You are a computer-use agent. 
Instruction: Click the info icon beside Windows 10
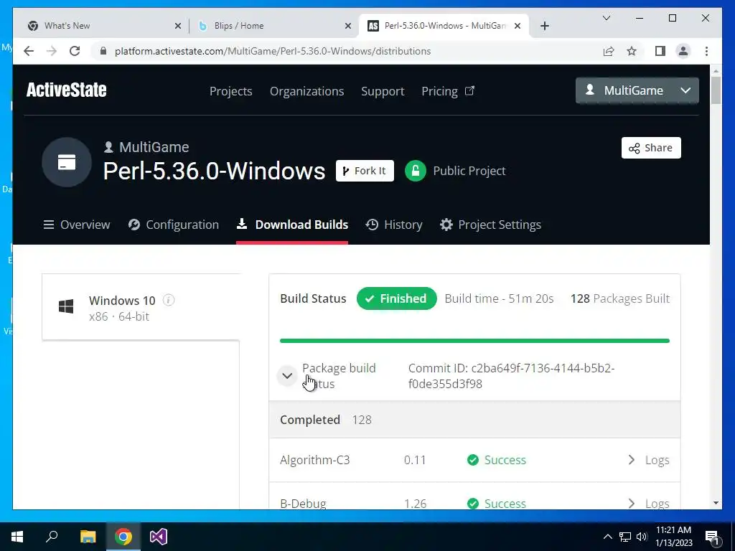click(169, 300)
